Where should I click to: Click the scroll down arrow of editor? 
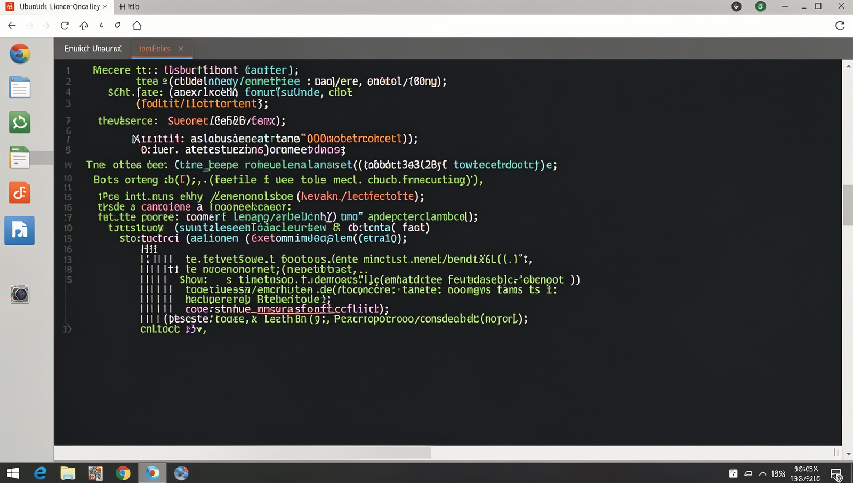848,454
